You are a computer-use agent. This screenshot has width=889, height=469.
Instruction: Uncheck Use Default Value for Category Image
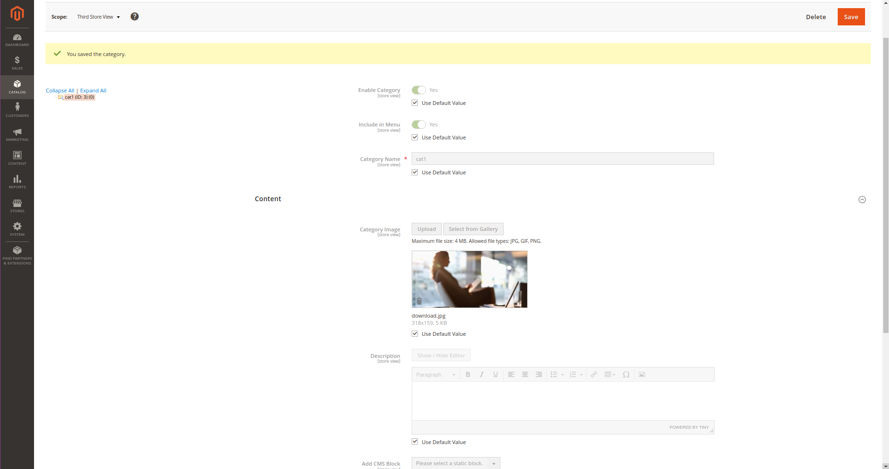point(415,334)
